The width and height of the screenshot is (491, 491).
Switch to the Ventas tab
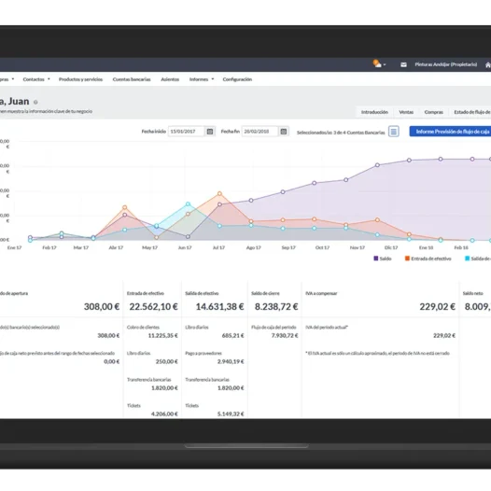[x=406, y=112]
